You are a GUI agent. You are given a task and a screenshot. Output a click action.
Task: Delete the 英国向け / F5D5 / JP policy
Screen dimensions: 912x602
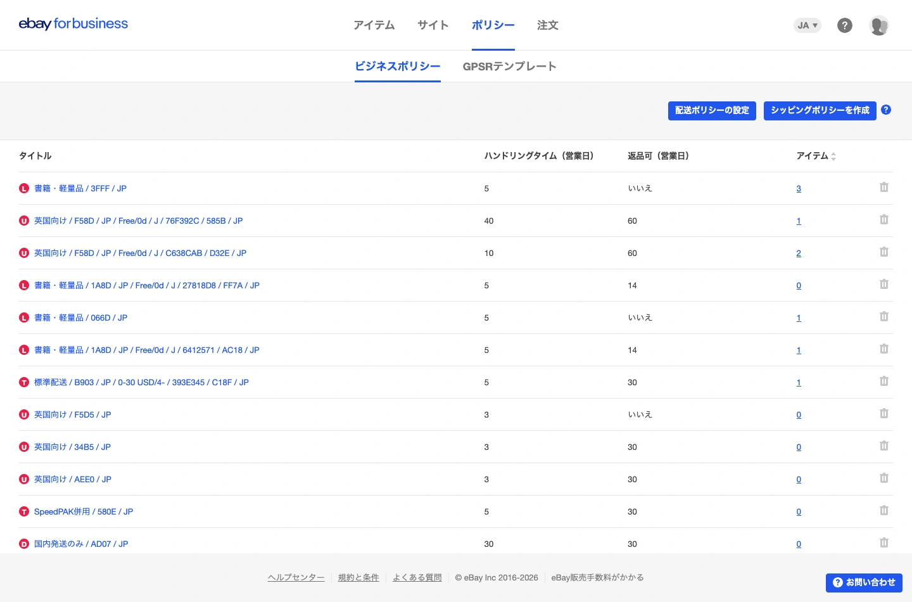884,414
